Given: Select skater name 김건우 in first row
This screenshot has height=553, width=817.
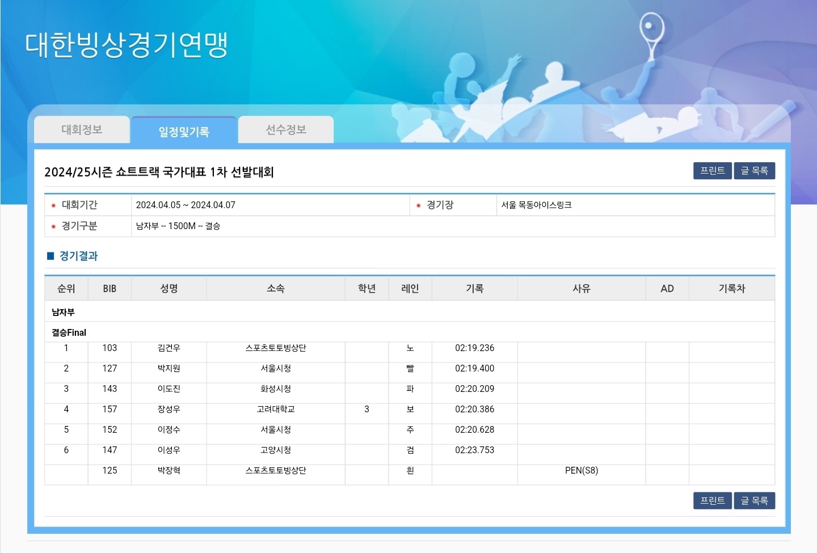Looking at the screenshot, I should click(169, 348).
